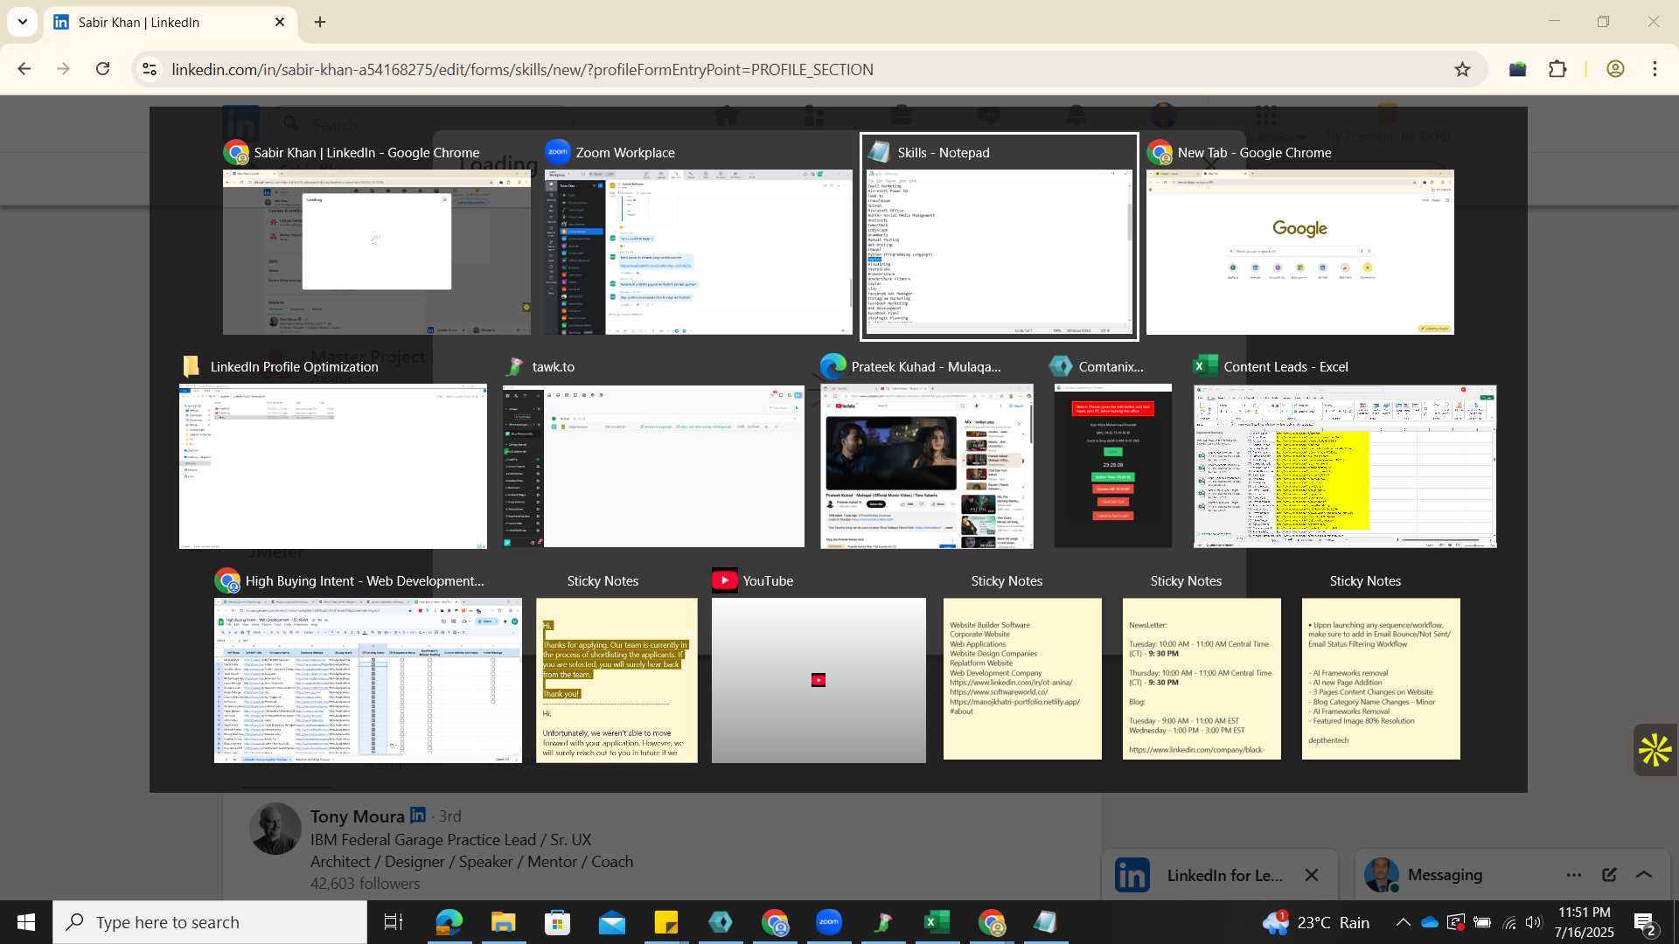Switch to Sabir Khan LinkedIn Chrome window thumbnail

pos(376,252)
